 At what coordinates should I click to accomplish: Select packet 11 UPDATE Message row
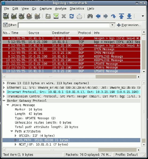[x=71, y=64]
